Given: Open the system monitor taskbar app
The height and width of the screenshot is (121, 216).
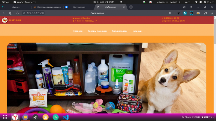Looking at the screenshot, I should (x=56, y=117).
